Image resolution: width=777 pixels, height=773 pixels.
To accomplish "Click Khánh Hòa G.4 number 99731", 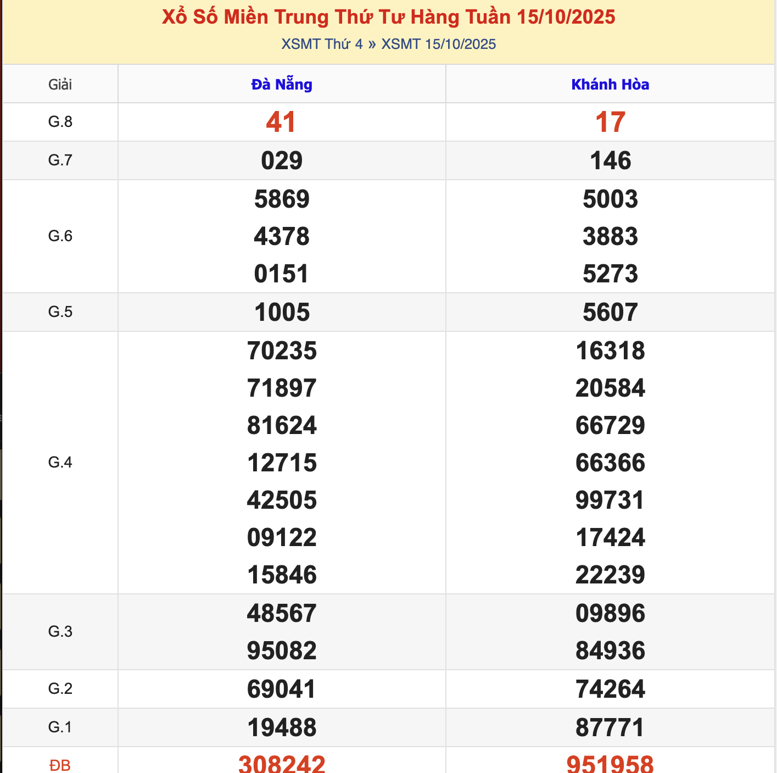I will tap(610, 500).
